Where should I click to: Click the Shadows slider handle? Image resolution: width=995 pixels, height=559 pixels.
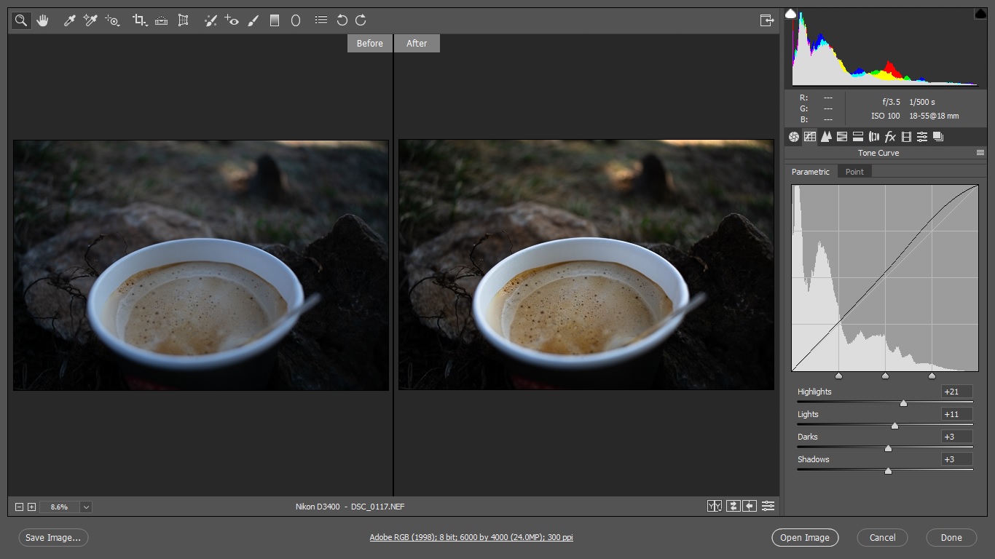888,470
